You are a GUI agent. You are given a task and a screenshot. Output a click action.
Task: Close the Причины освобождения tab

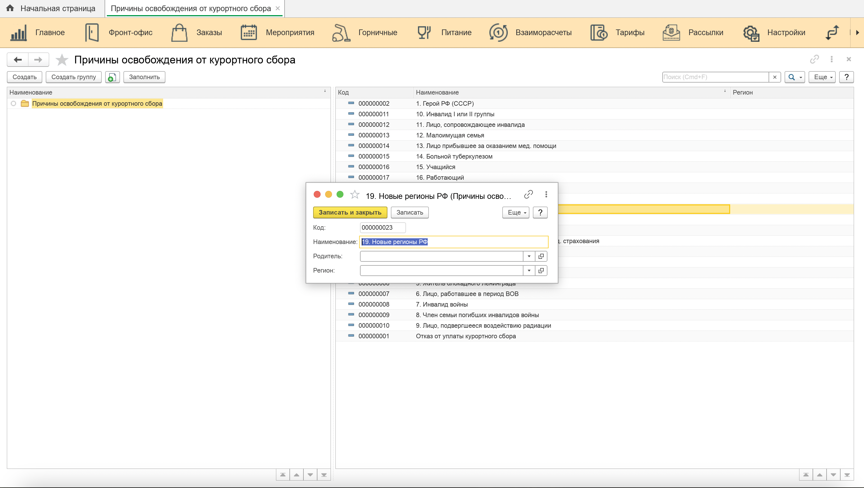(278, 8)
